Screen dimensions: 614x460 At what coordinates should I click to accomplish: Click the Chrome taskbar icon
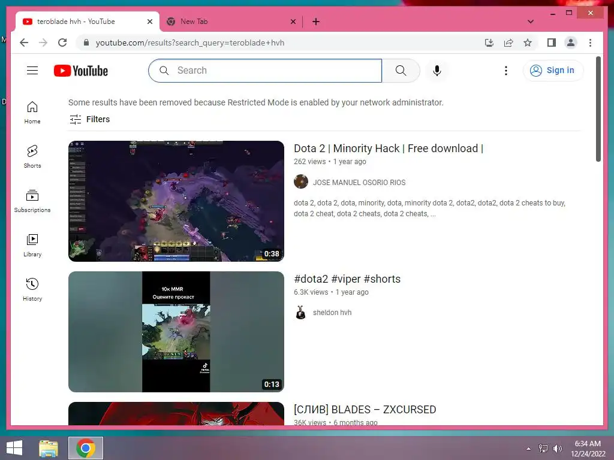click(x=86, y=448)
